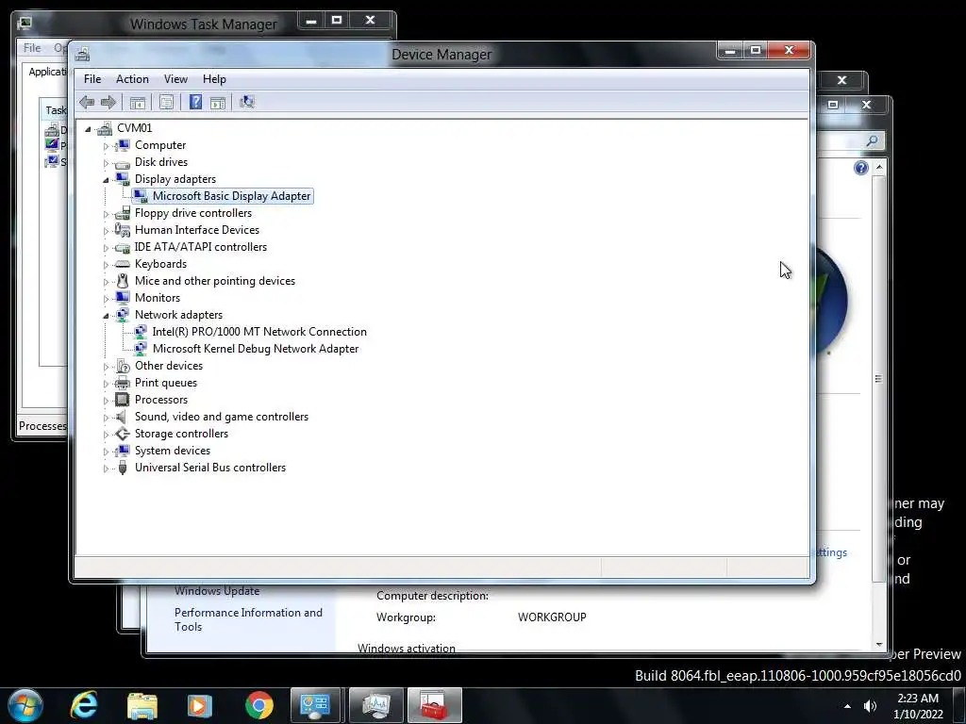Viewport: 966px width, 724px height.
Task: Expand the Processors category
Action: 106,400
